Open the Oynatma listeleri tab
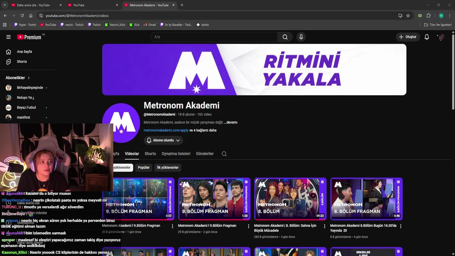Image resolution: width=455 pixels, height=256 pixels. 176,154
